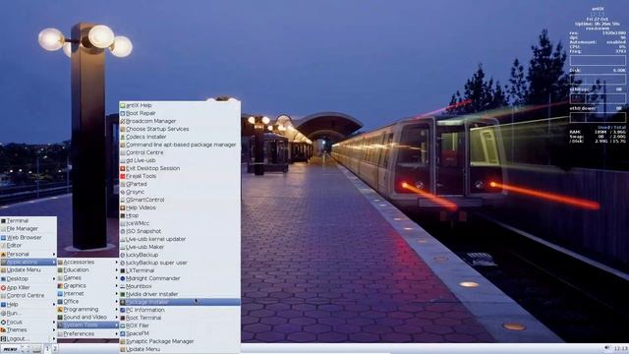This screenshot has height=354, width=629.
Task: Click the Internet category icon
Action: pos(60,294)
